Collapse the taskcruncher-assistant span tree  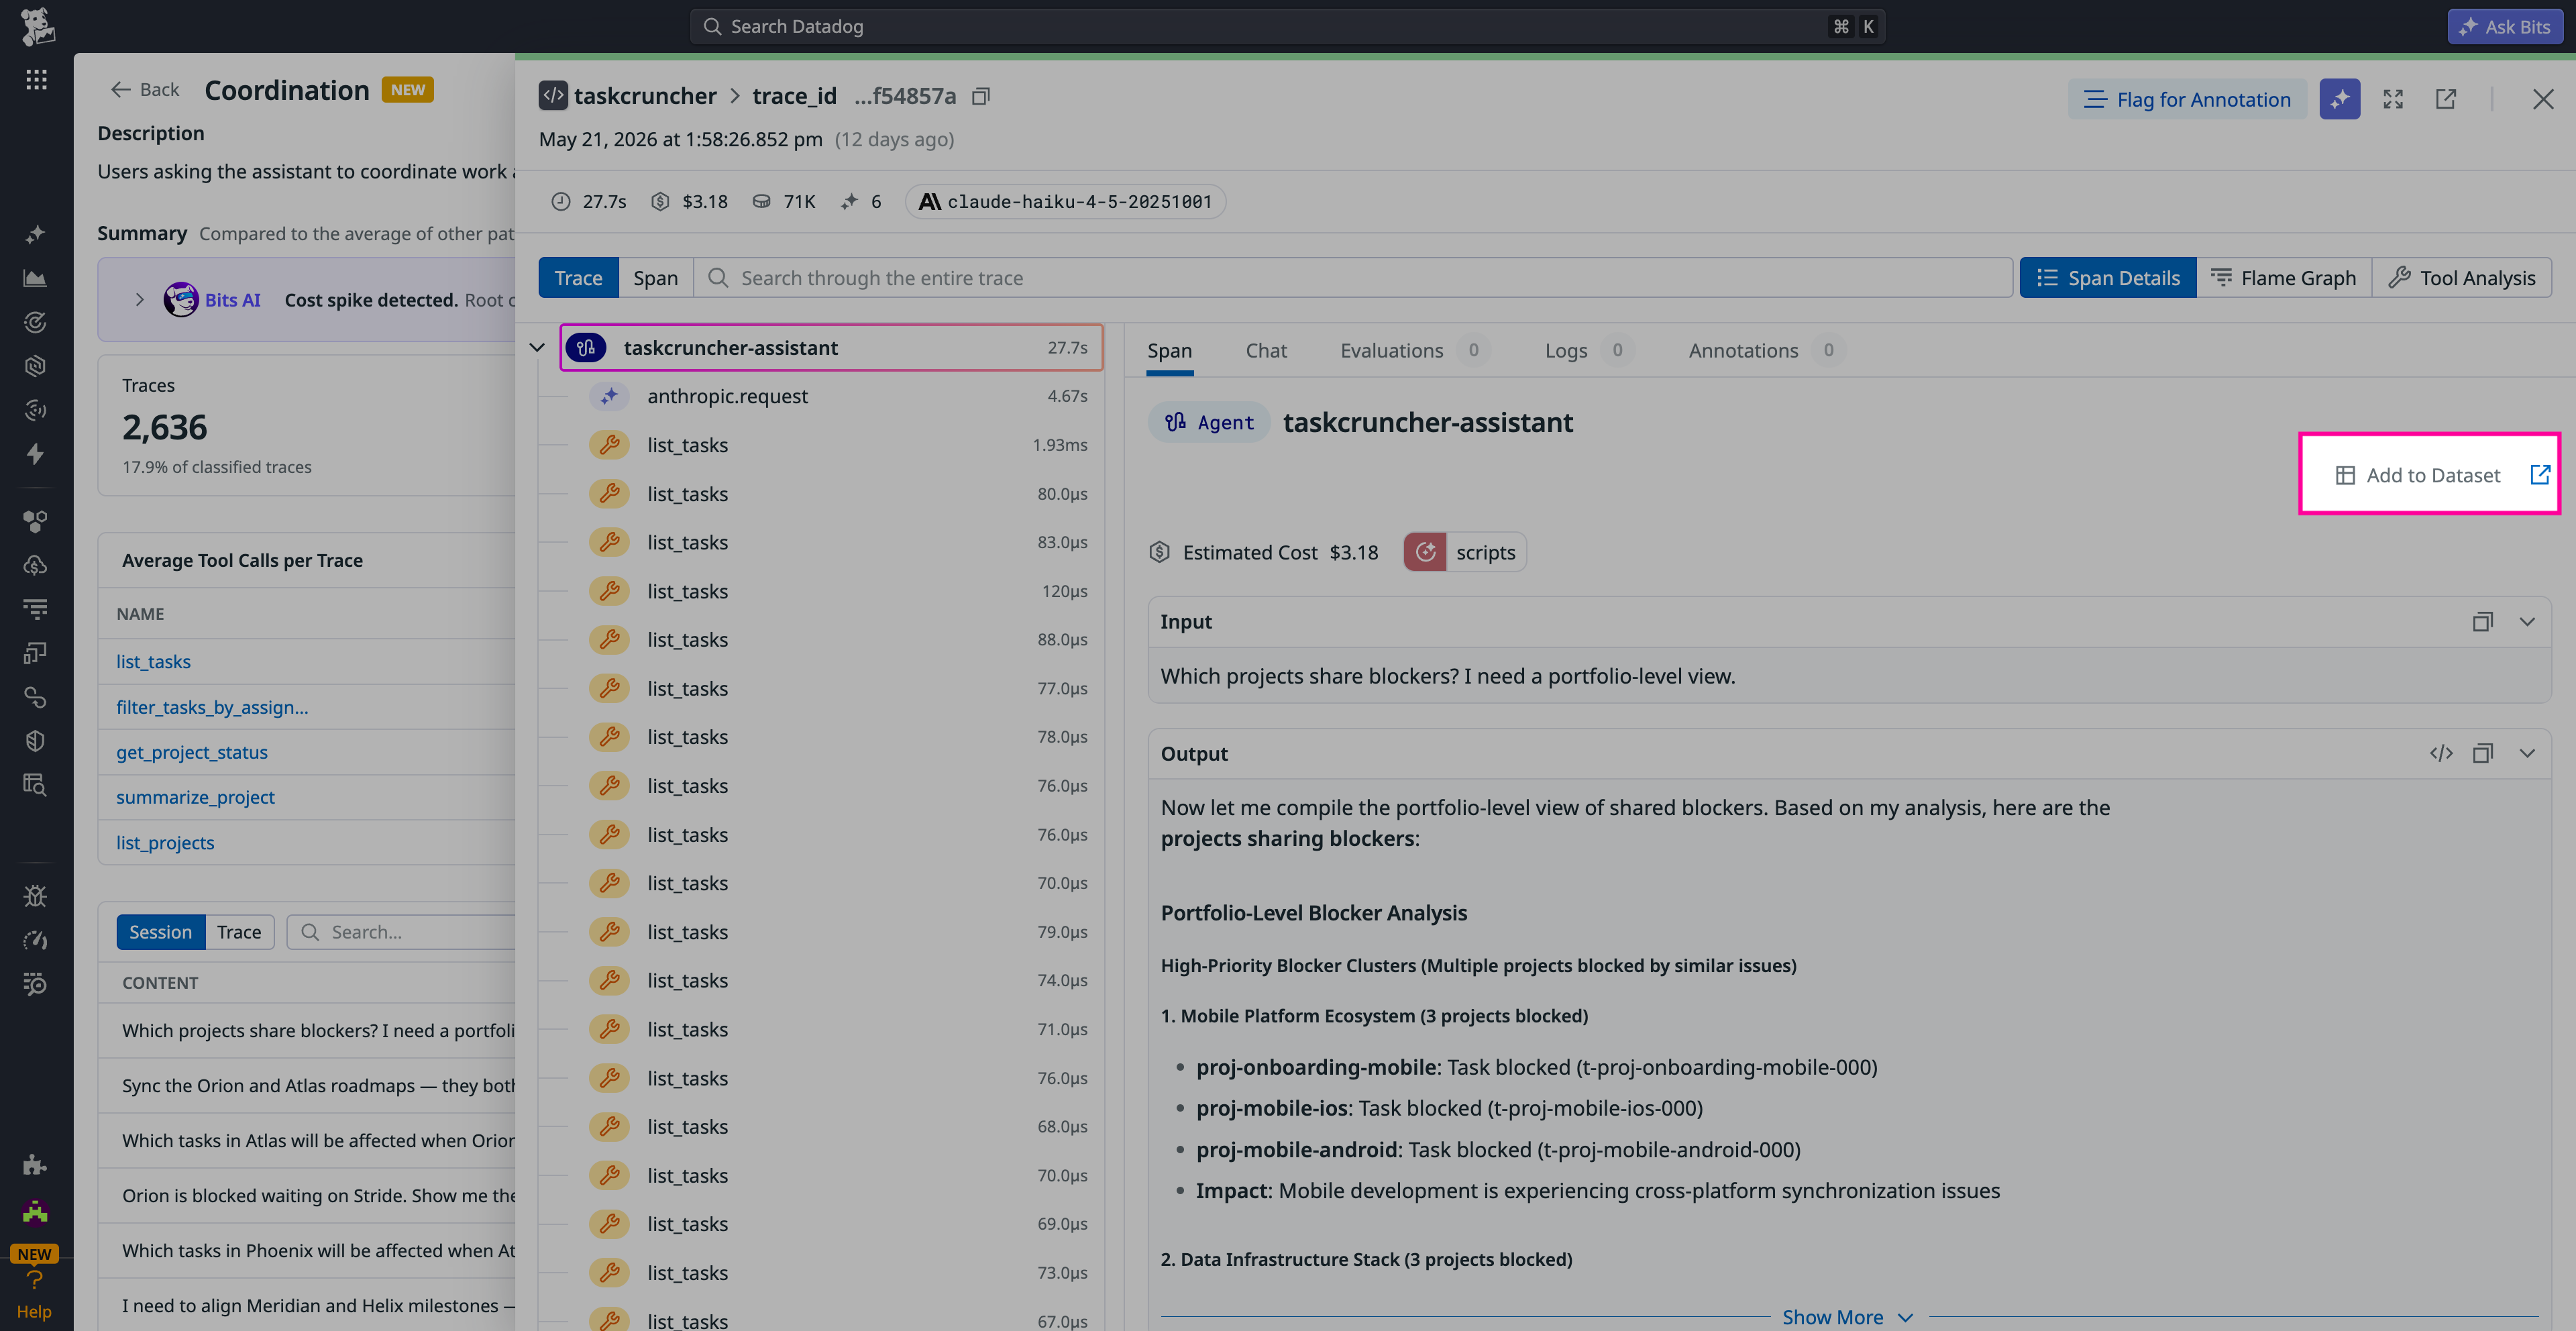click(x=537, y=348)
